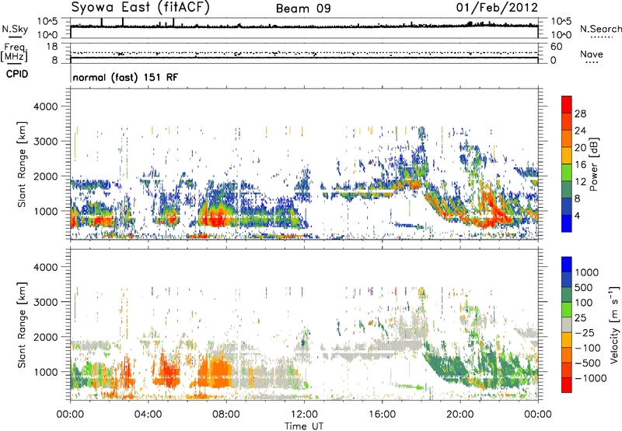This screenshot has width=622, height=431.
Task: Click the 'N.Sky' legend label
Action: click(x=15, y=29)
